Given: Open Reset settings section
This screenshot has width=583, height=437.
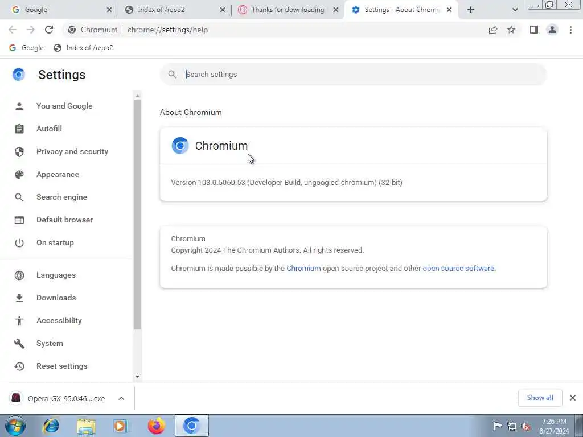Looking at the screenshot, I should 61,366.
